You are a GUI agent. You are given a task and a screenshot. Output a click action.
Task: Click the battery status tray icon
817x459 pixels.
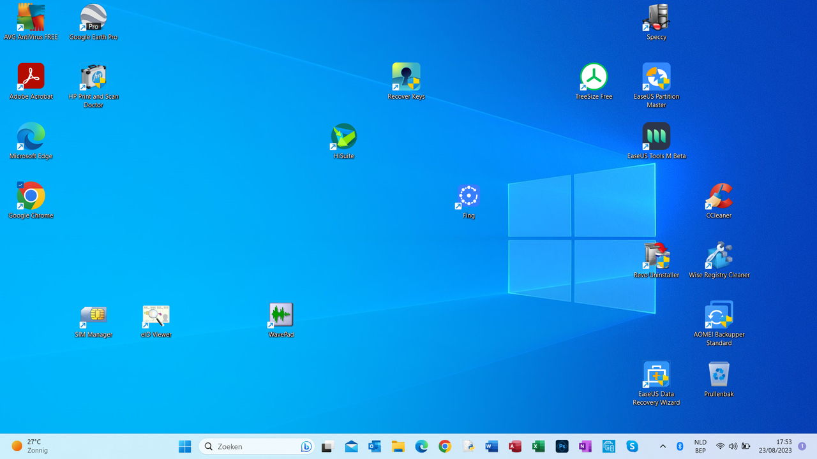click(746, 446)
